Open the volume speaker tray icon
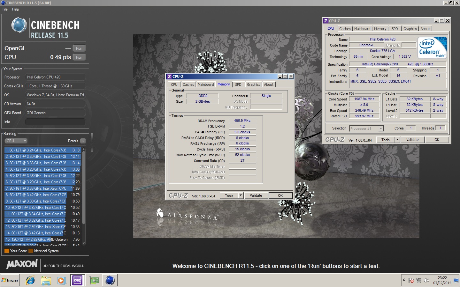This screenshot has height=287, width=460. 426,280
